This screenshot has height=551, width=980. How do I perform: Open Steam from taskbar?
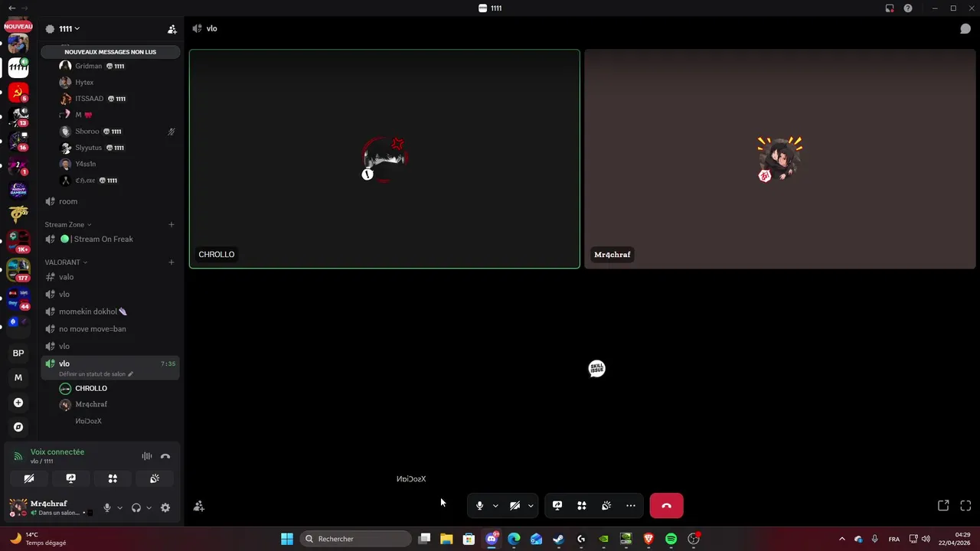click(559, 539)
